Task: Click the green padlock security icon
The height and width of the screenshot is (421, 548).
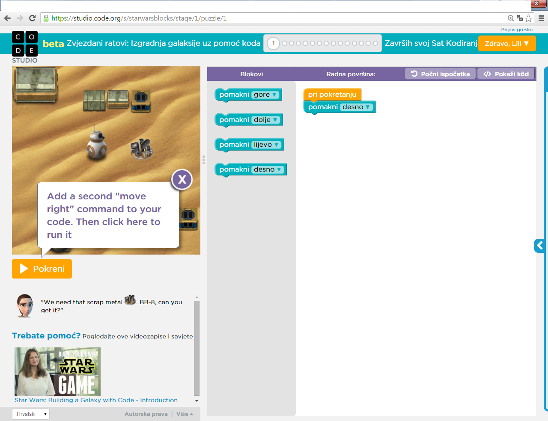Action: [46, 18]
